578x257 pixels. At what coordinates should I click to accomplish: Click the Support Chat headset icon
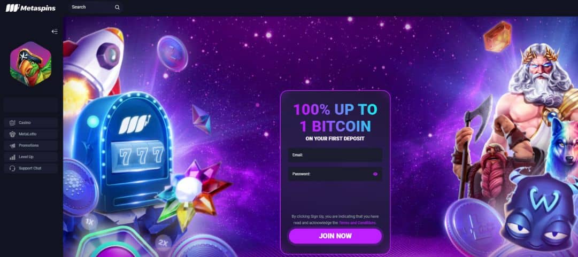click(x=12, y=168)
